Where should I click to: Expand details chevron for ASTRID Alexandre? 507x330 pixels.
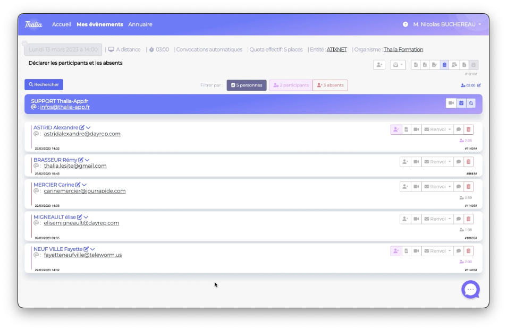click(x=89, y=128)
